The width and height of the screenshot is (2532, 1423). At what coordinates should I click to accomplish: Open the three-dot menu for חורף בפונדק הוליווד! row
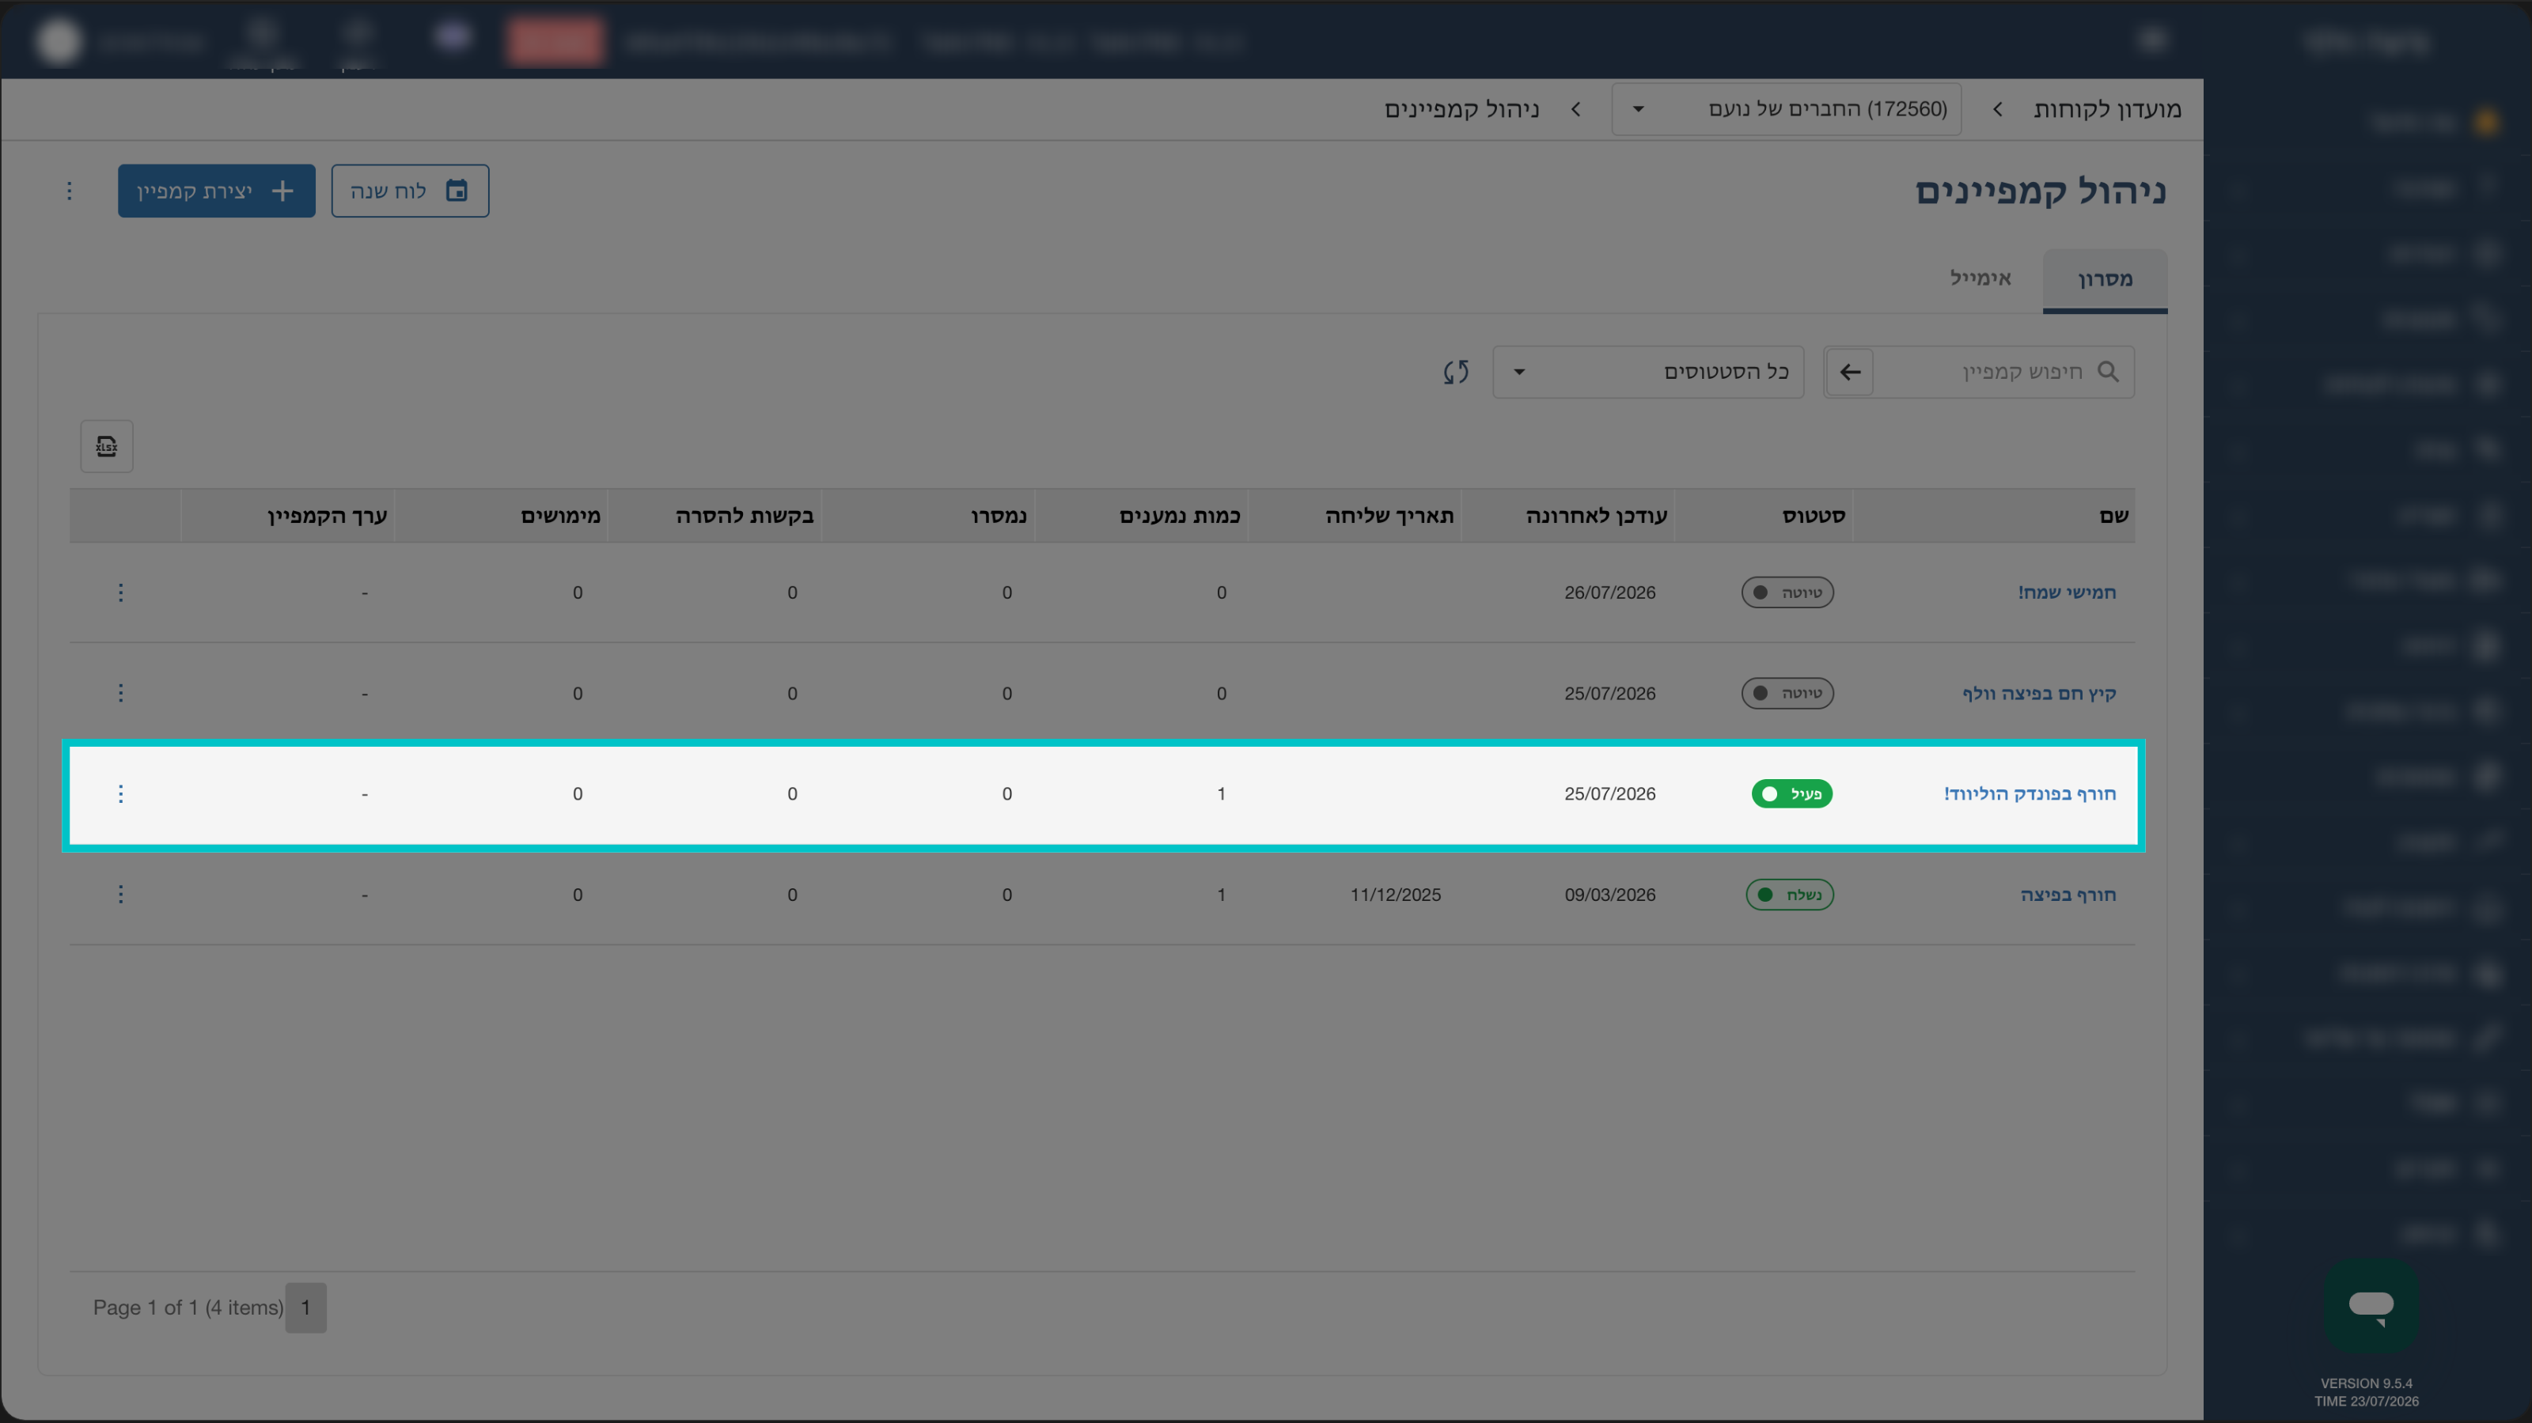121,793
